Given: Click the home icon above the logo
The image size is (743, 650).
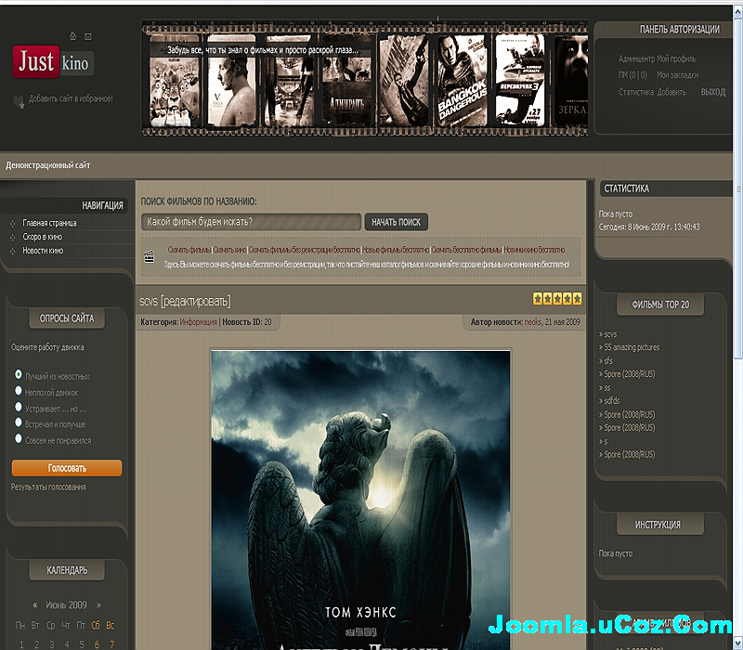Looking at the screenshot, I should pyautogui.click(x=72, y=36).
